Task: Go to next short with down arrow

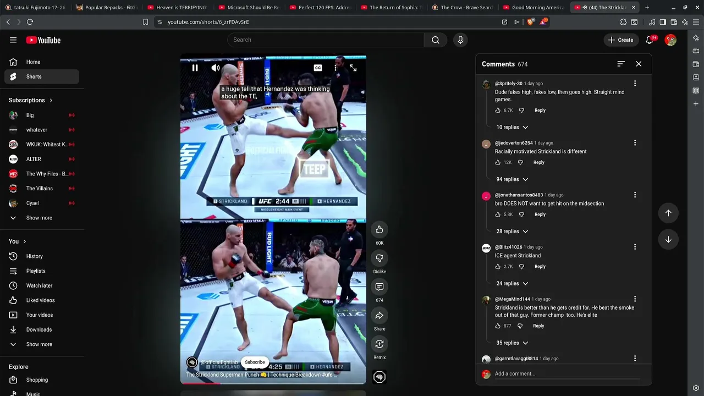Action: point(668,239)
